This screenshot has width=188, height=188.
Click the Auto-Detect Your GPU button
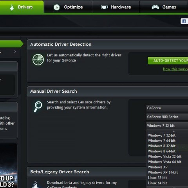[168, 61]
